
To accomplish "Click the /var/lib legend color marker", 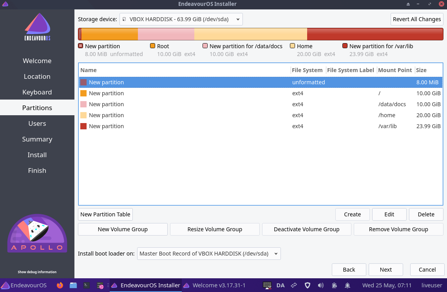I will [x=345, y=45].
